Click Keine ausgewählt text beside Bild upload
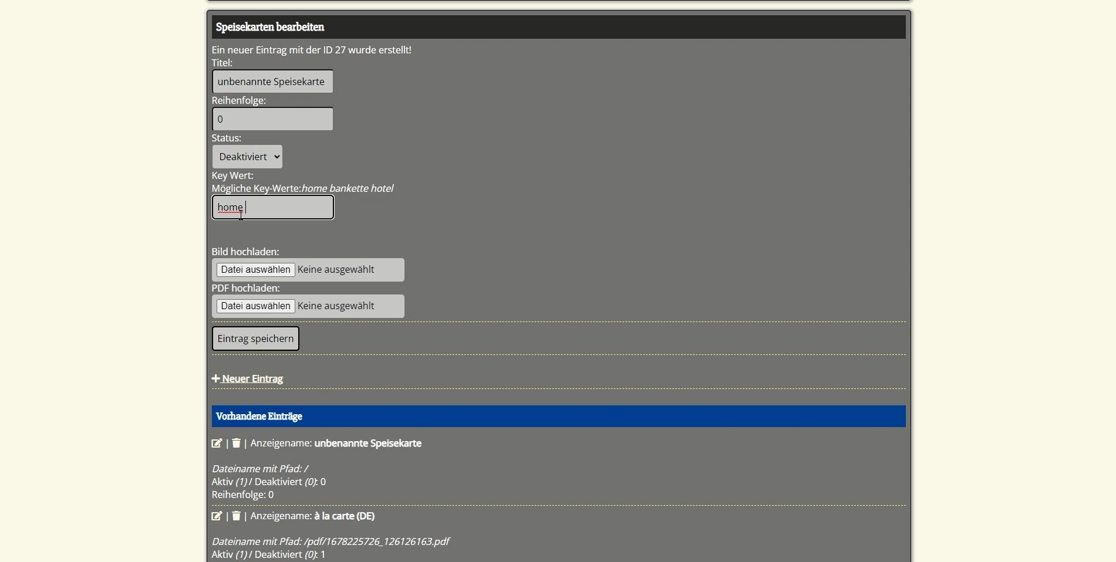Viewport: 1116px width, 562px height. [x=336, y=270]
